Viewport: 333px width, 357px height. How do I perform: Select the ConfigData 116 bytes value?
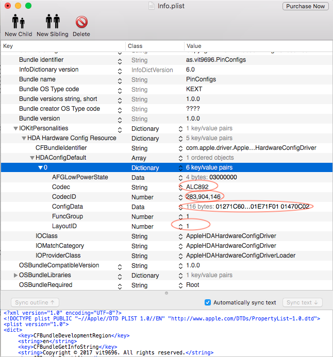(x=247, y=207)
